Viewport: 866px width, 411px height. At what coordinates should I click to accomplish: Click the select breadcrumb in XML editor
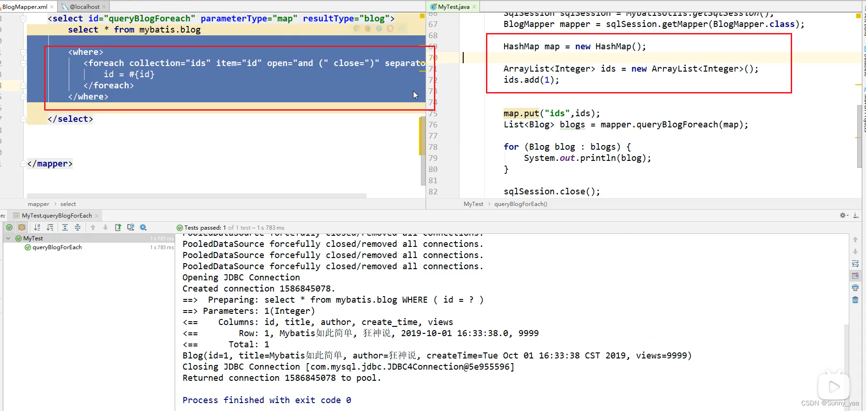(68, 204)
